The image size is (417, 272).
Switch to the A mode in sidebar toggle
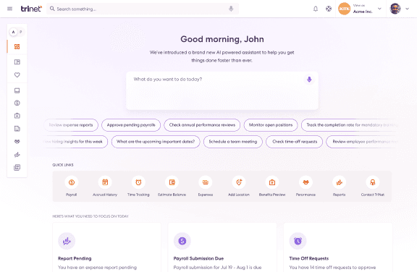(x=13, y=32)
